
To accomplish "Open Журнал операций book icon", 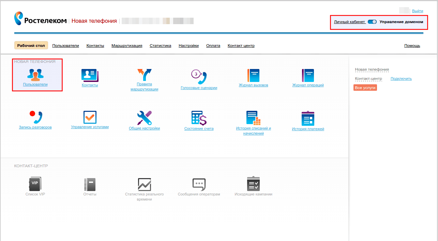I will tap(308, 75).
